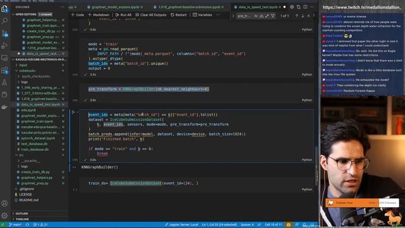Viewport: 405px width, 228px height.
Task: Click main branch in status bar
Action: (15, 225)
